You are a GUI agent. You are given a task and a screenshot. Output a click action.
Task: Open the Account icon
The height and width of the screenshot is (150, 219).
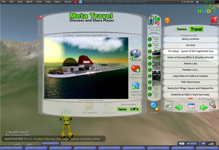coord(169,105)
